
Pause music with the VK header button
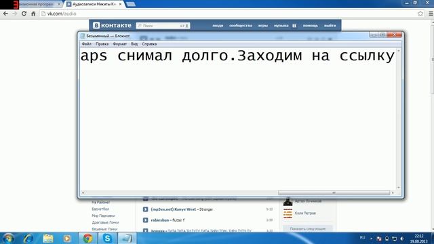tap(294, 26)
